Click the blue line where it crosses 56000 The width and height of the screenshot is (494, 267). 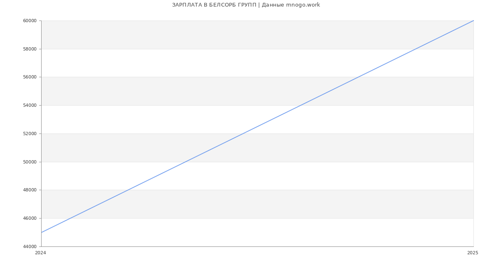(x=358, y=77)
